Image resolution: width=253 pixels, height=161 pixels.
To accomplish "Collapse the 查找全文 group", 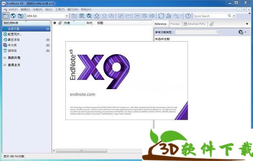I will 5,65.
